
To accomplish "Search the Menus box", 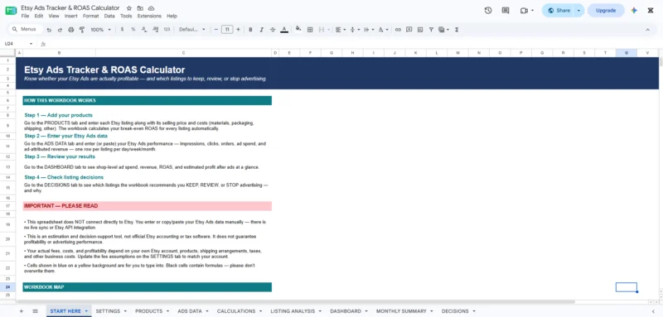I will click(26, 30).
